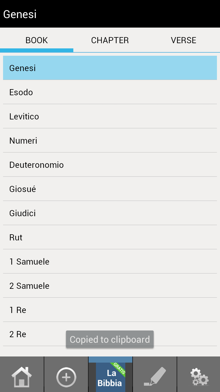Choose the Giosué book entry
The width and height of the screenshot is (220, 392).
coord(110,189)
